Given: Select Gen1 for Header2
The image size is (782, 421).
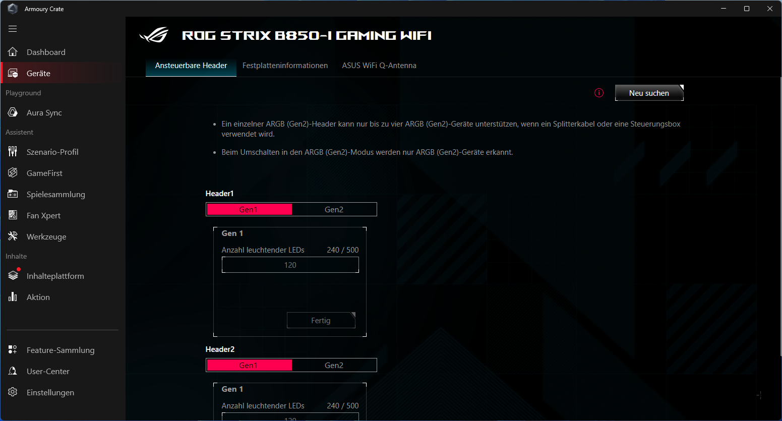Looking at the screenshot, I should [249, 365].
